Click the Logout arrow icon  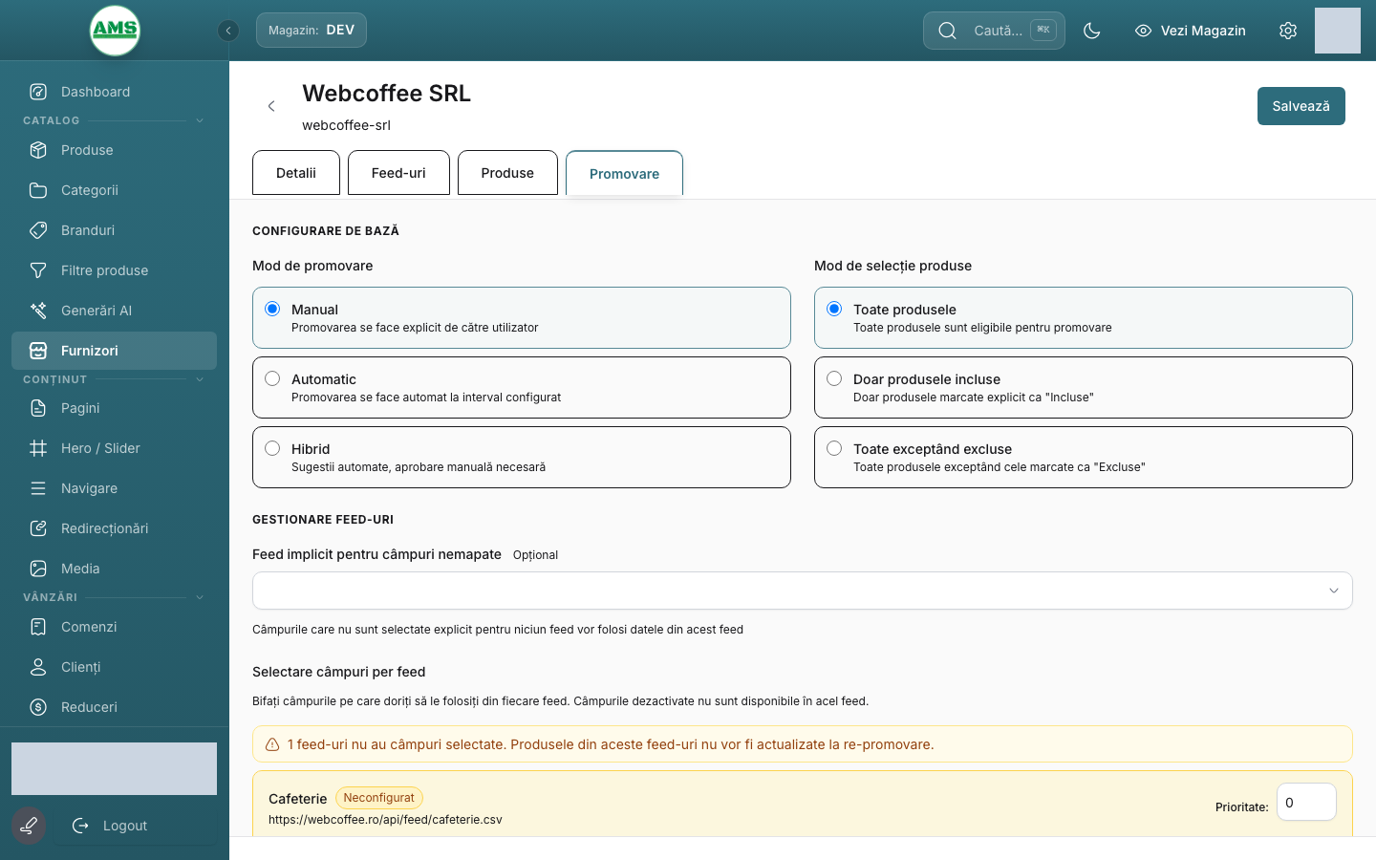(x=80, y=826)
